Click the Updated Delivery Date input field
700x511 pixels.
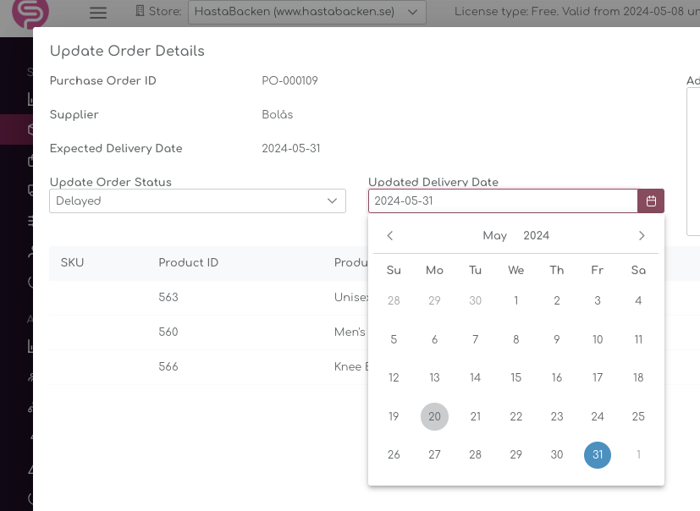click(x=503, y=201)
